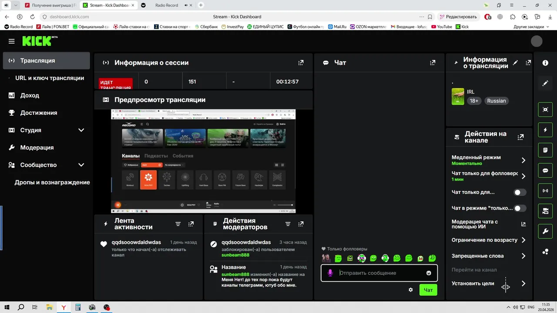Viewport: 557px width, 313px height.
Task: Open the Сбербанк bookmark
Action: [x=207, y=27]
